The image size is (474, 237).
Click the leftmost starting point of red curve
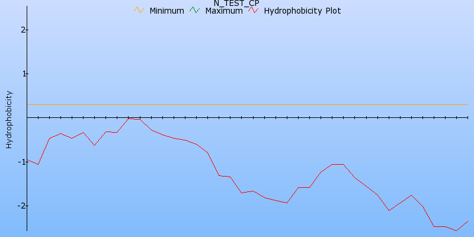[x=27, y=159]
